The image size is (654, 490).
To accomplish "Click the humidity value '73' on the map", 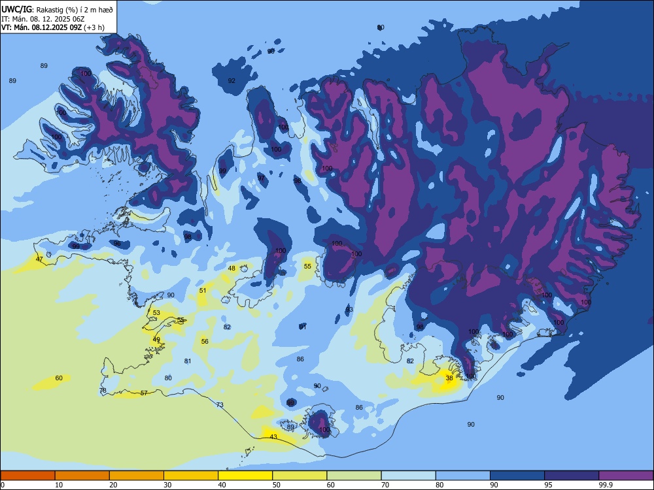I will point(220,404).
